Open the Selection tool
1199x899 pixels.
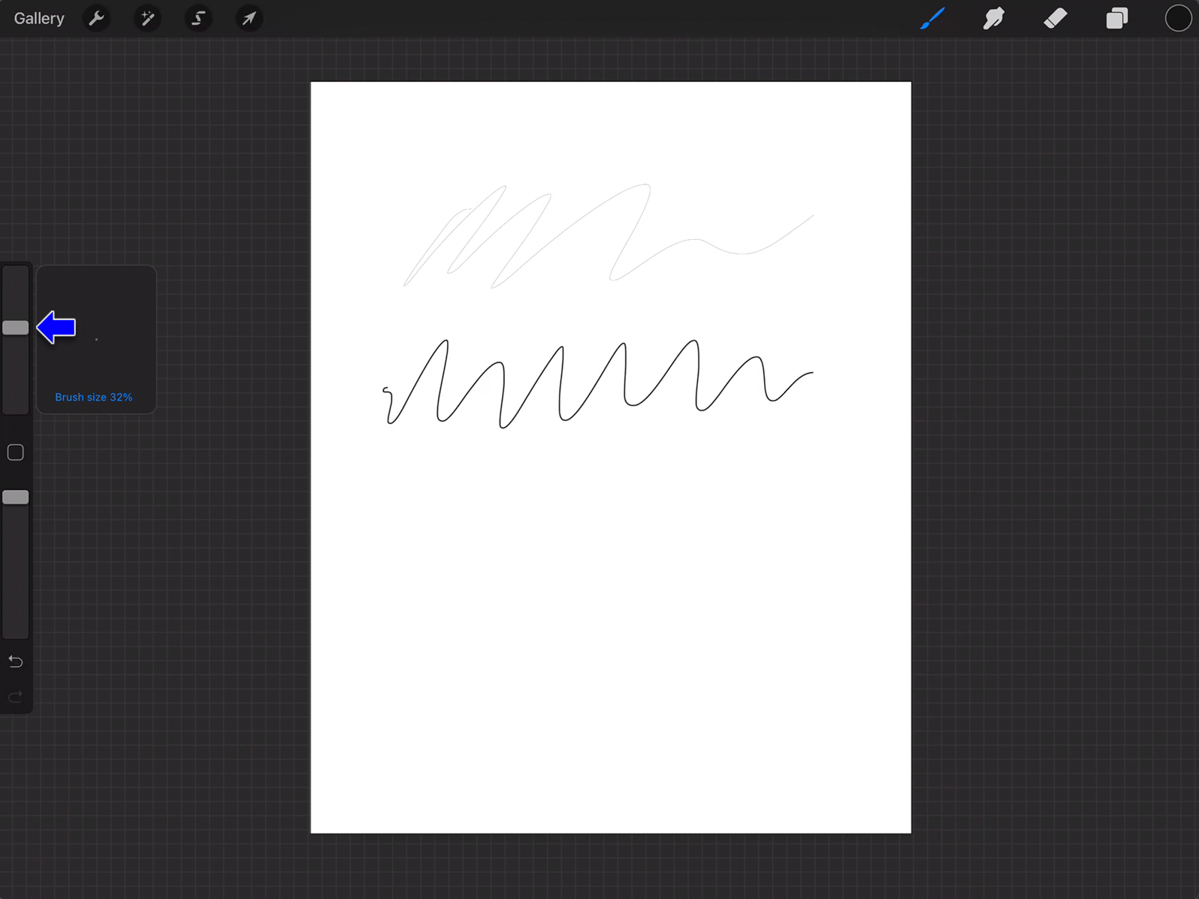click(x=198, y=18)
